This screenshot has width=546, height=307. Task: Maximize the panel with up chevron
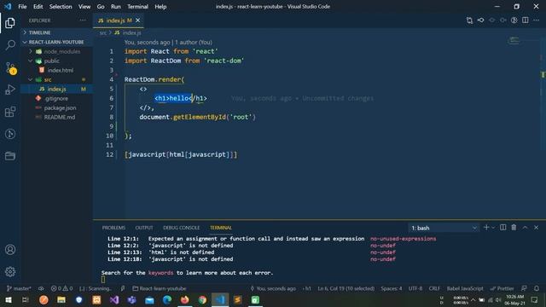pos(526,228)
